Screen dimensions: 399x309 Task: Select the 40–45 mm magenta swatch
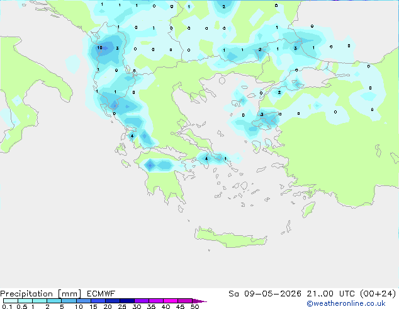[171, 301]
